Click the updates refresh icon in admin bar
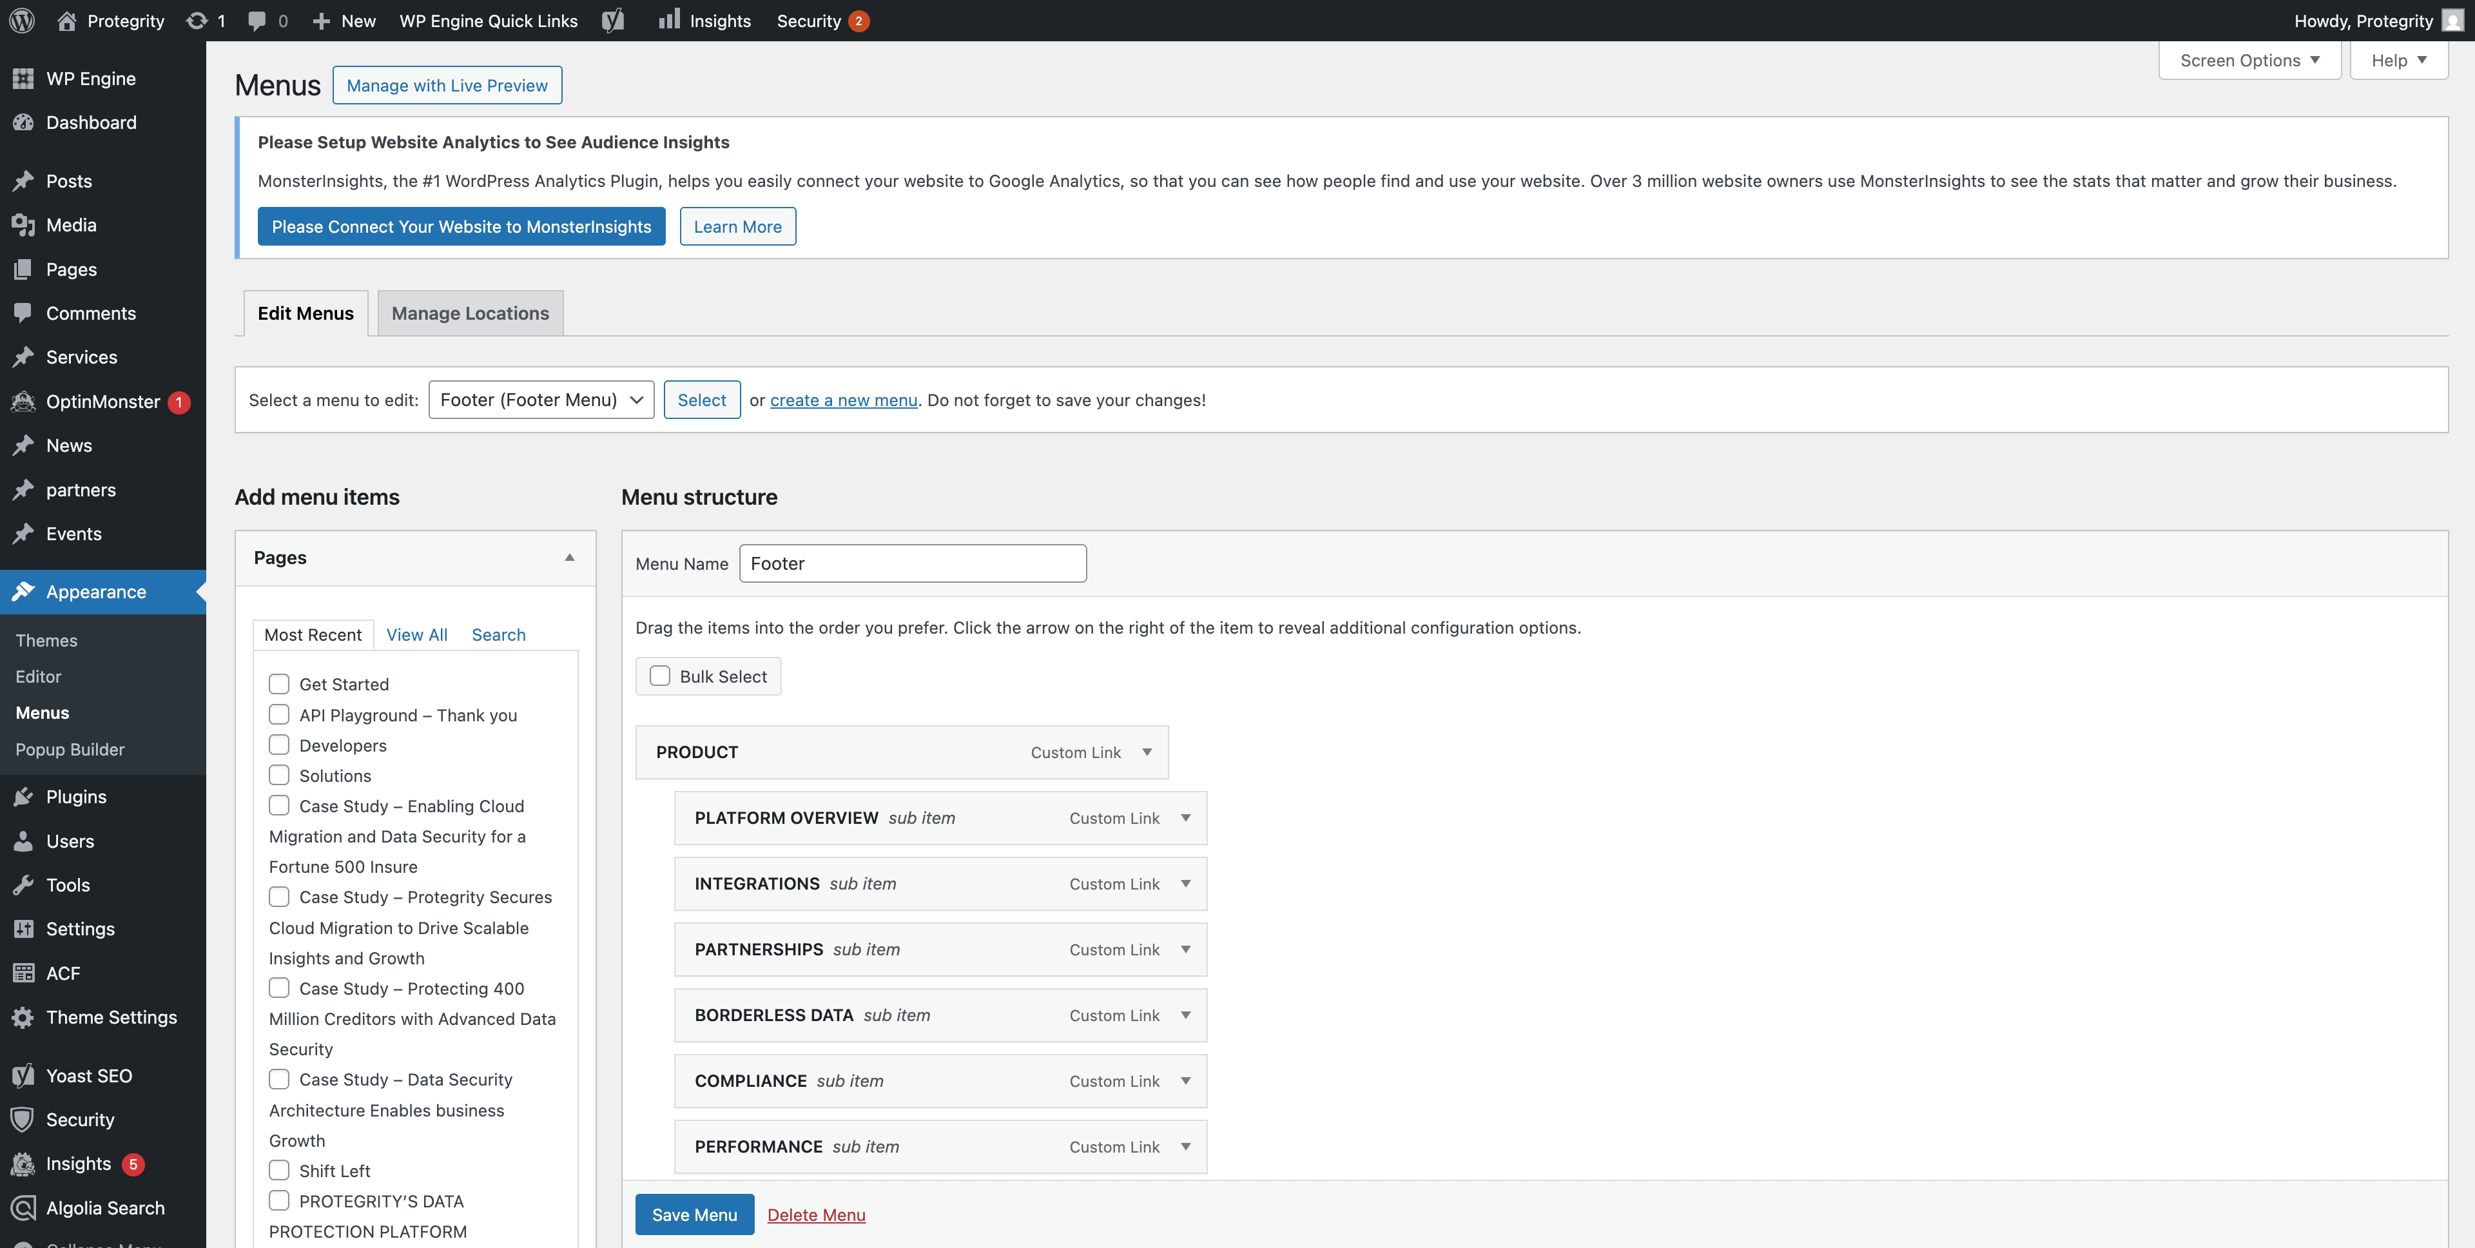Viewport: 2475px width, 1248px height. point(197,20)
